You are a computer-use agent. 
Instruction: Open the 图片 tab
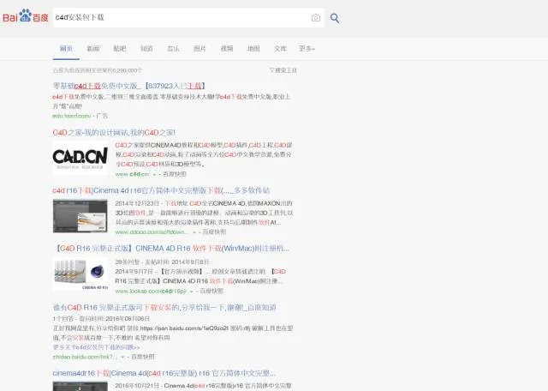(x=200, y=48)
